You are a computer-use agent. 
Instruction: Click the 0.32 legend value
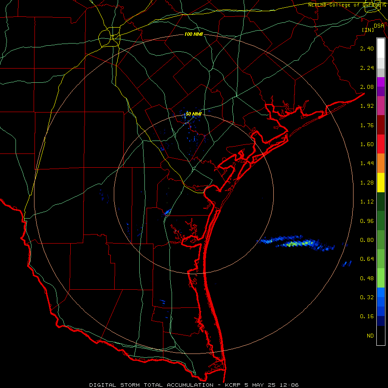(367, 297)
